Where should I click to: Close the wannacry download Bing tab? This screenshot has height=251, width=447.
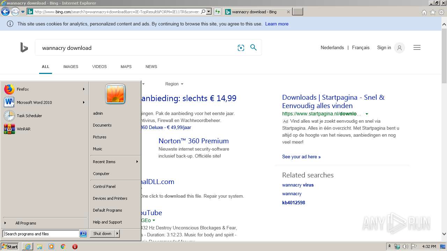[x=288, y=12]
